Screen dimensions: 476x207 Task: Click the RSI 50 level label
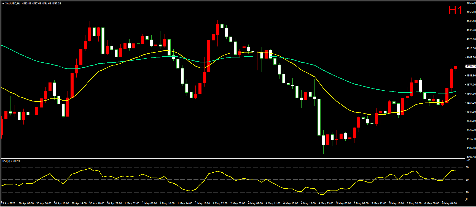pos(467,180)
